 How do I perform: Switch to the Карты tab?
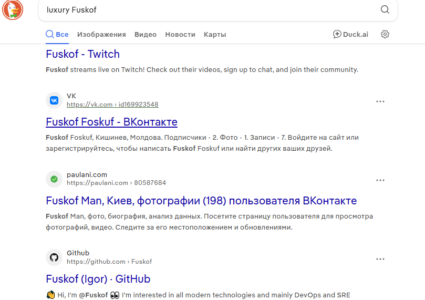pos(215,35)
